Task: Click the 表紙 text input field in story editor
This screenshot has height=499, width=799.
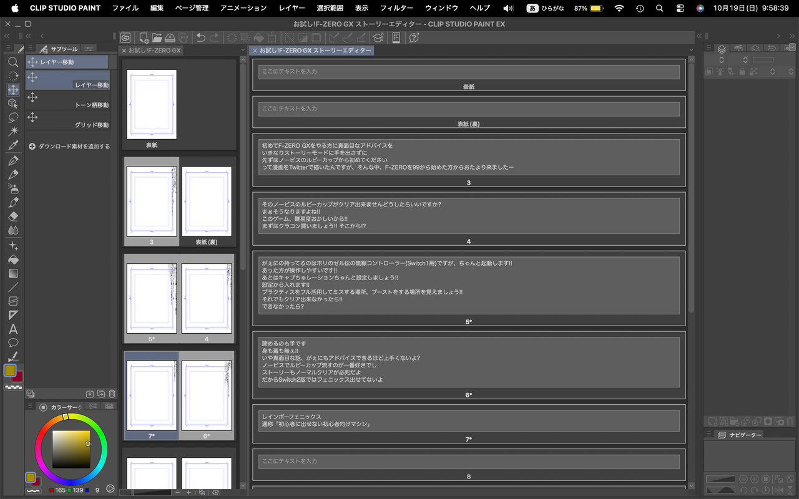Action: coord(469,72)
